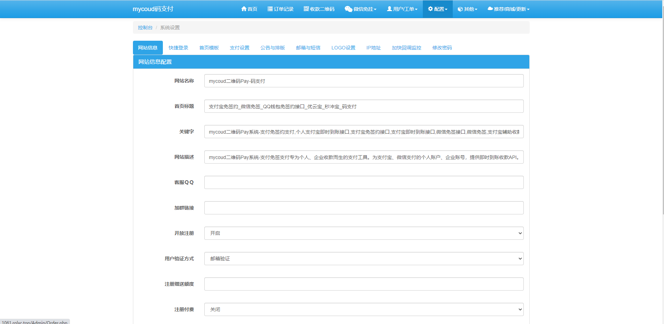Click the order records list icon

[270, 9]
